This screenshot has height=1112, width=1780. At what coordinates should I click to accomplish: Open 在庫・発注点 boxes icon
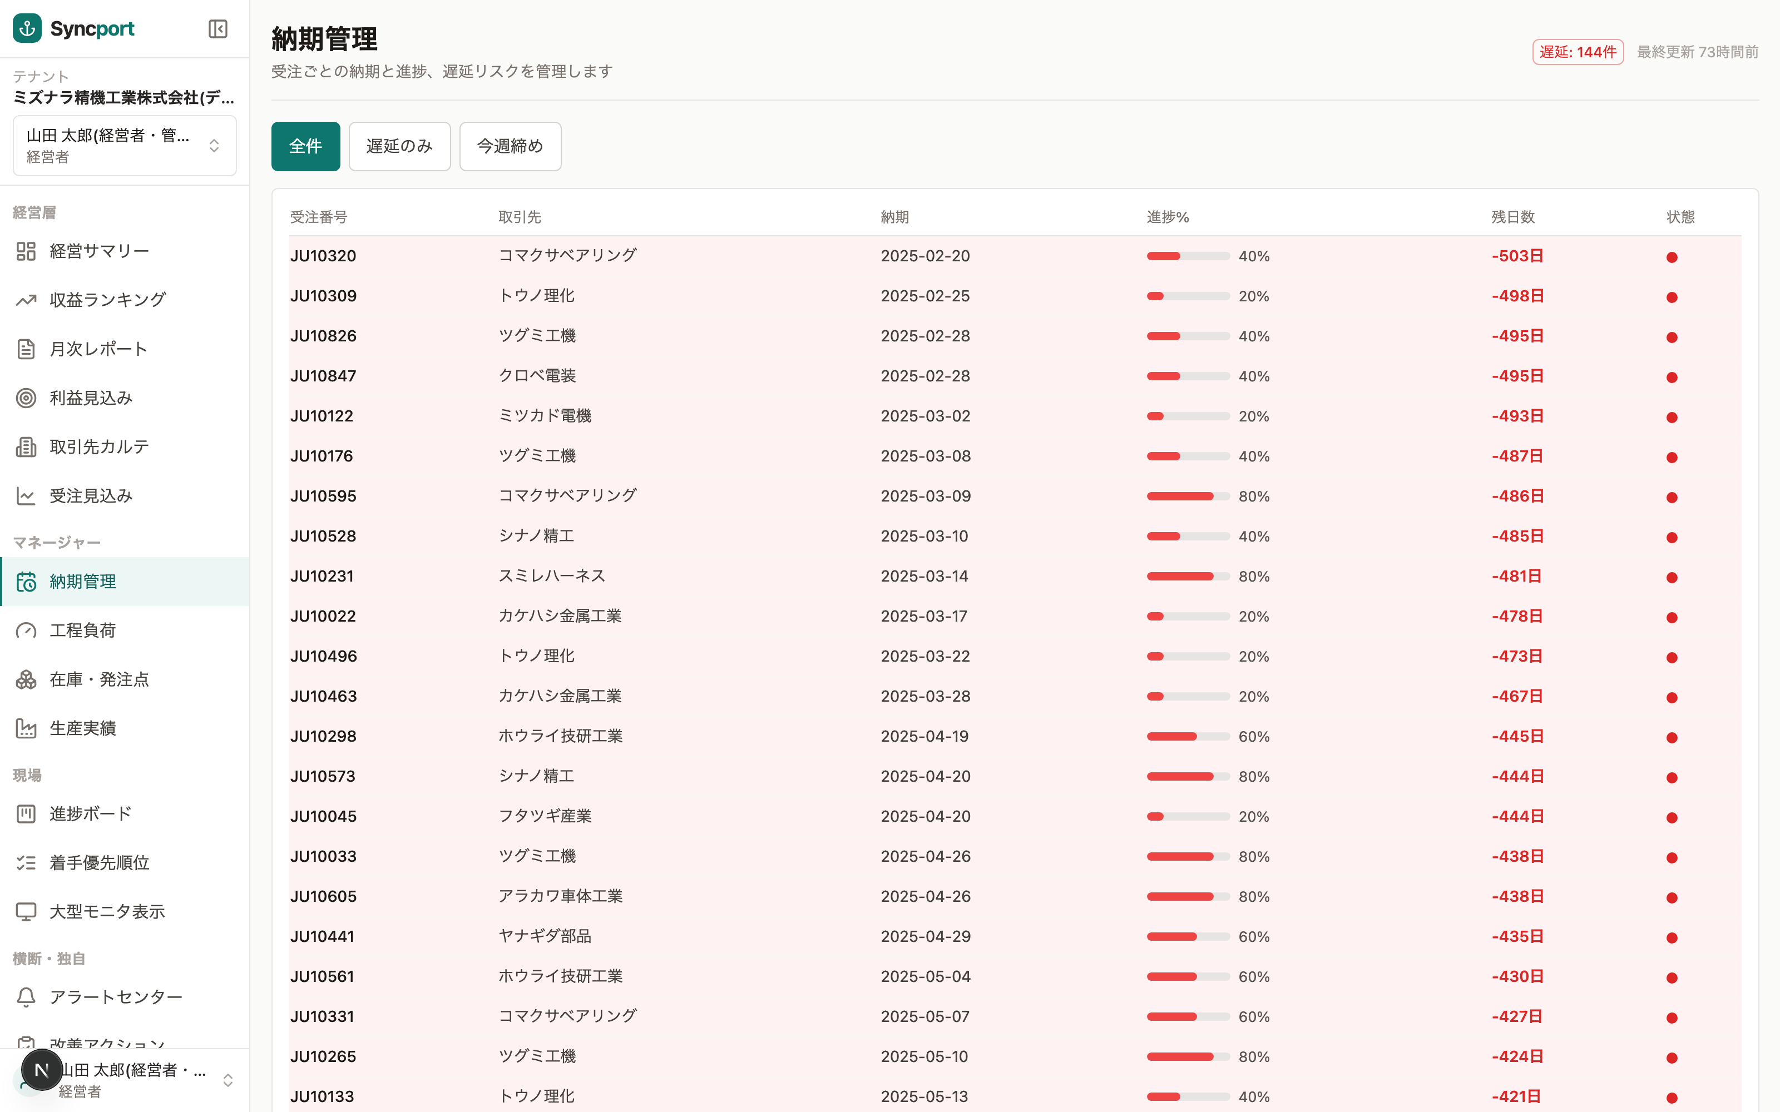(27, 679)
